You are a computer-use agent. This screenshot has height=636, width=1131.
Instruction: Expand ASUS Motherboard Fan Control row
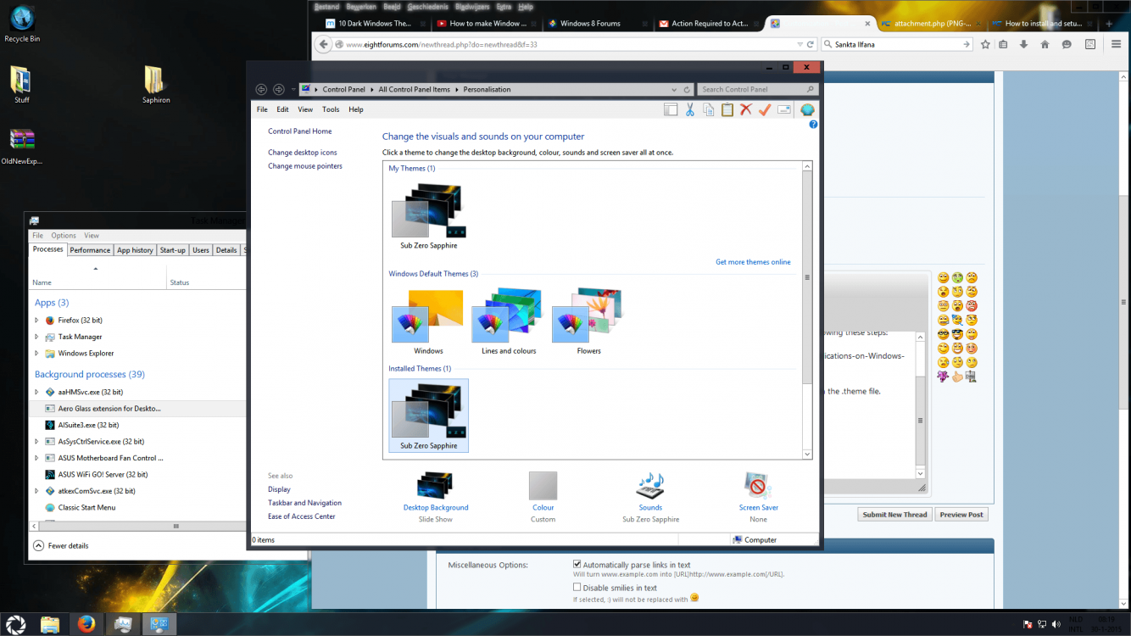coord(36,458)
